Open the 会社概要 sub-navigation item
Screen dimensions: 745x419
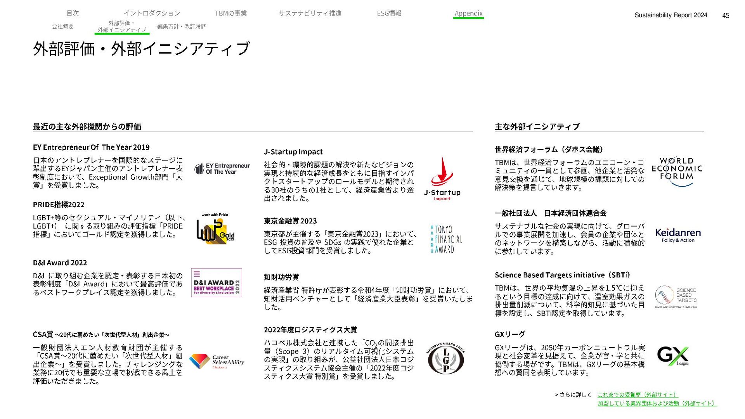[62, 26]
